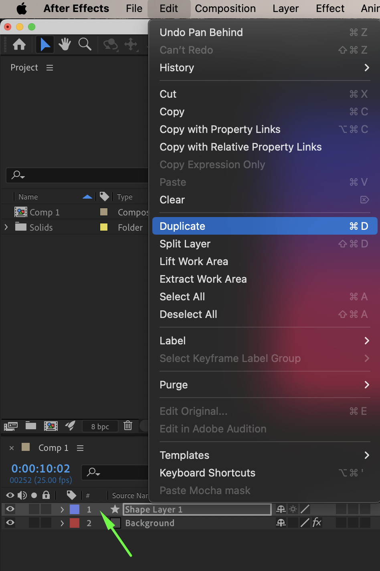
Task: Click the 8 bpc color depth button
Action: [x=100, y=426]
